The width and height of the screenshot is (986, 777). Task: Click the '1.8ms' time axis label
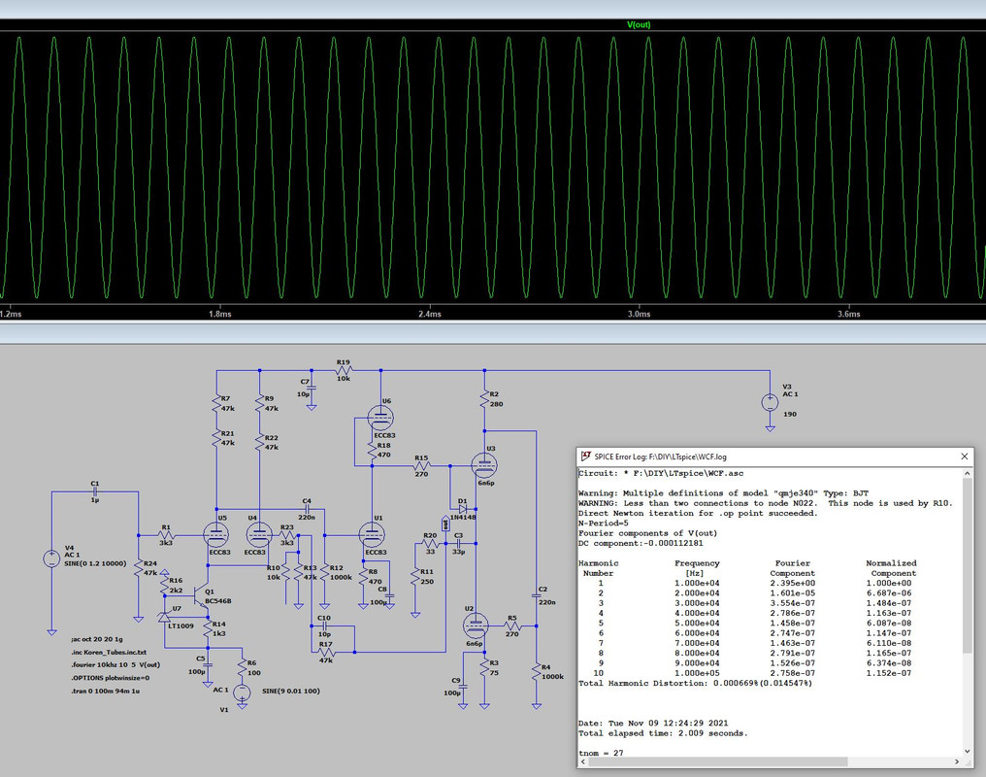coord(219,314)
